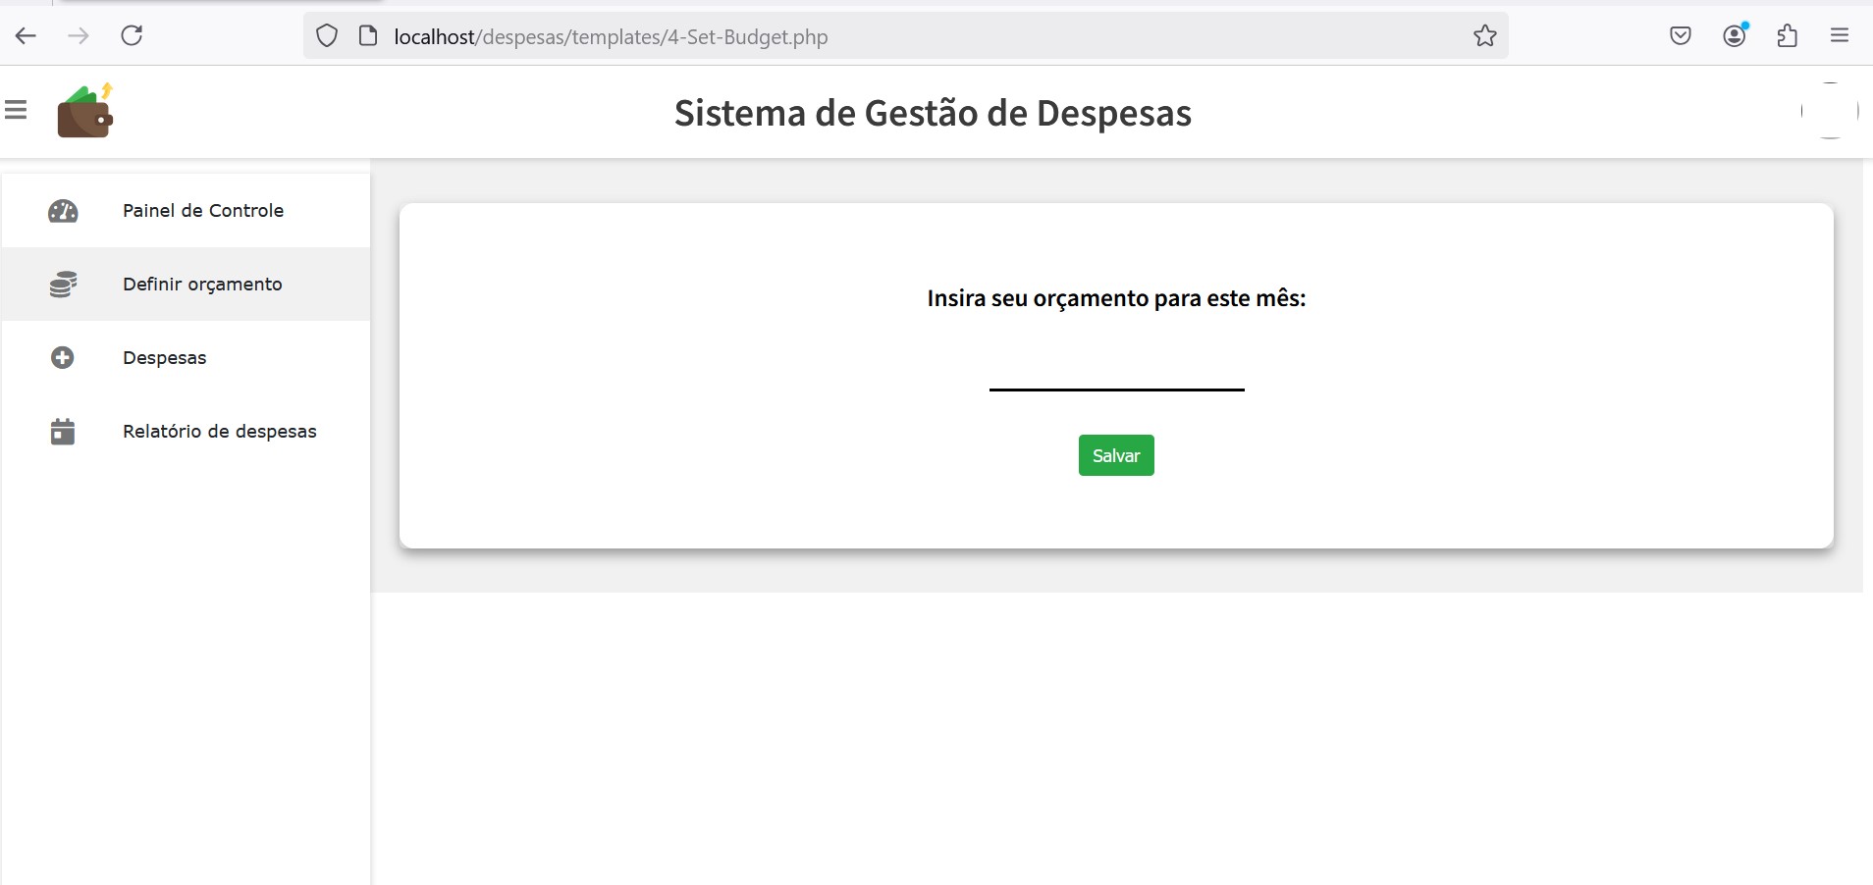Viewport: 1873px width, 885px height.
Task: Toggle the hamburger sidebar menu
Action: pos(16,110)
